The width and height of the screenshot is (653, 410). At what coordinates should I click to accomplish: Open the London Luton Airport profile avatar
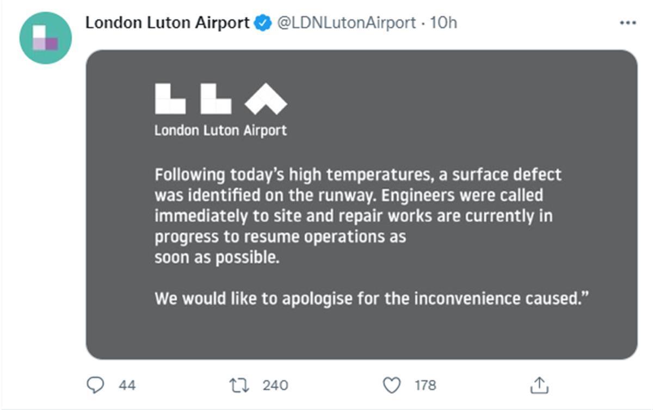tap(46, 38)
